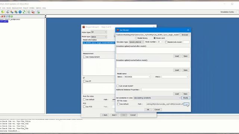Screen dimensions: 239x134
Task: Click the Back button in Project Wizard
Action: (105, 115)
